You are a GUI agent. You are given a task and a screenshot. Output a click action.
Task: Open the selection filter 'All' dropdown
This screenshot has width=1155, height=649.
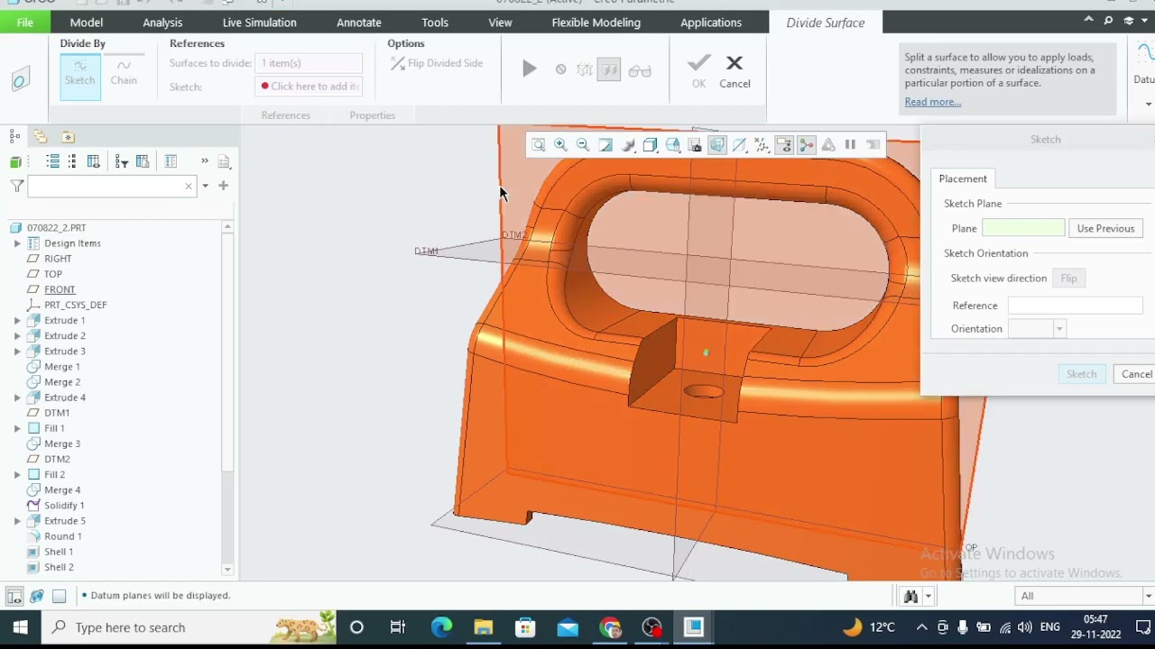tap(1083, 596)
